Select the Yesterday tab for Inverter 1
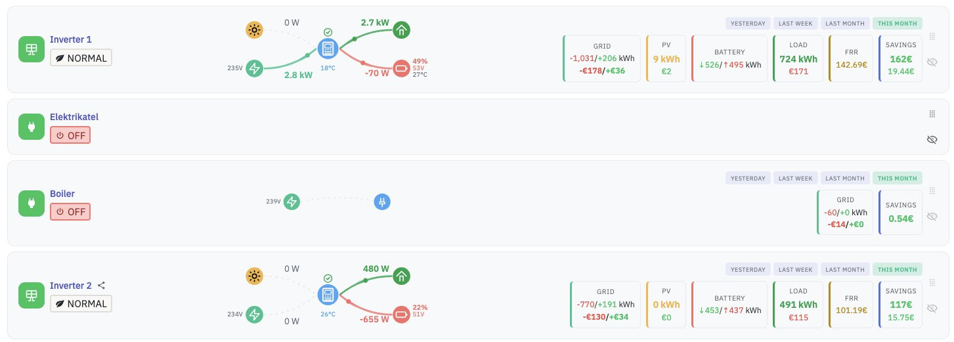Viewport: 954px width, 342px height. point(748,24)
